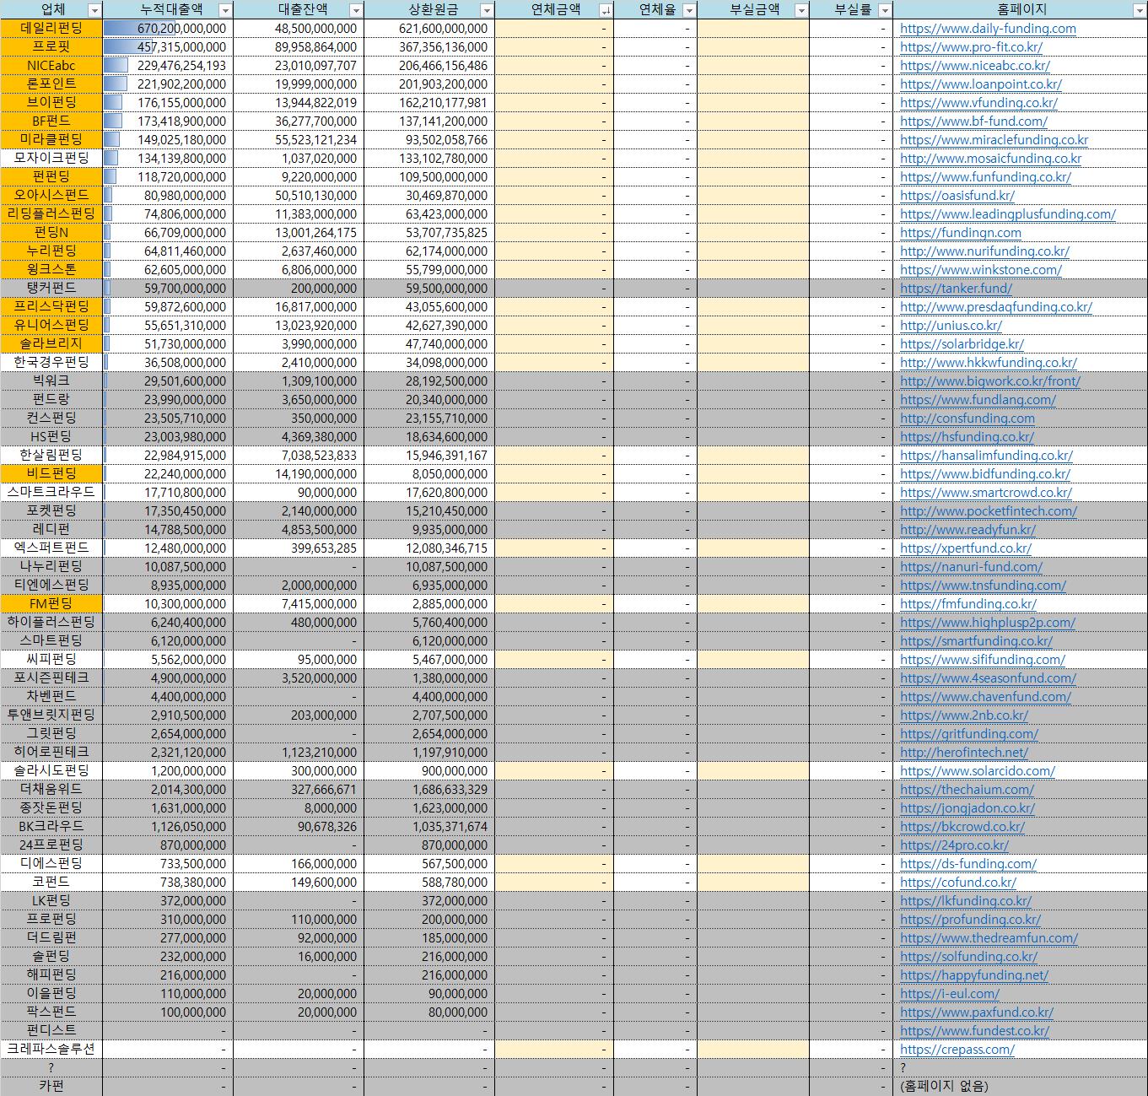Open the paxfund.co.kr link
This screenshot has width=1148, height=1096.
pos(977,1012)
